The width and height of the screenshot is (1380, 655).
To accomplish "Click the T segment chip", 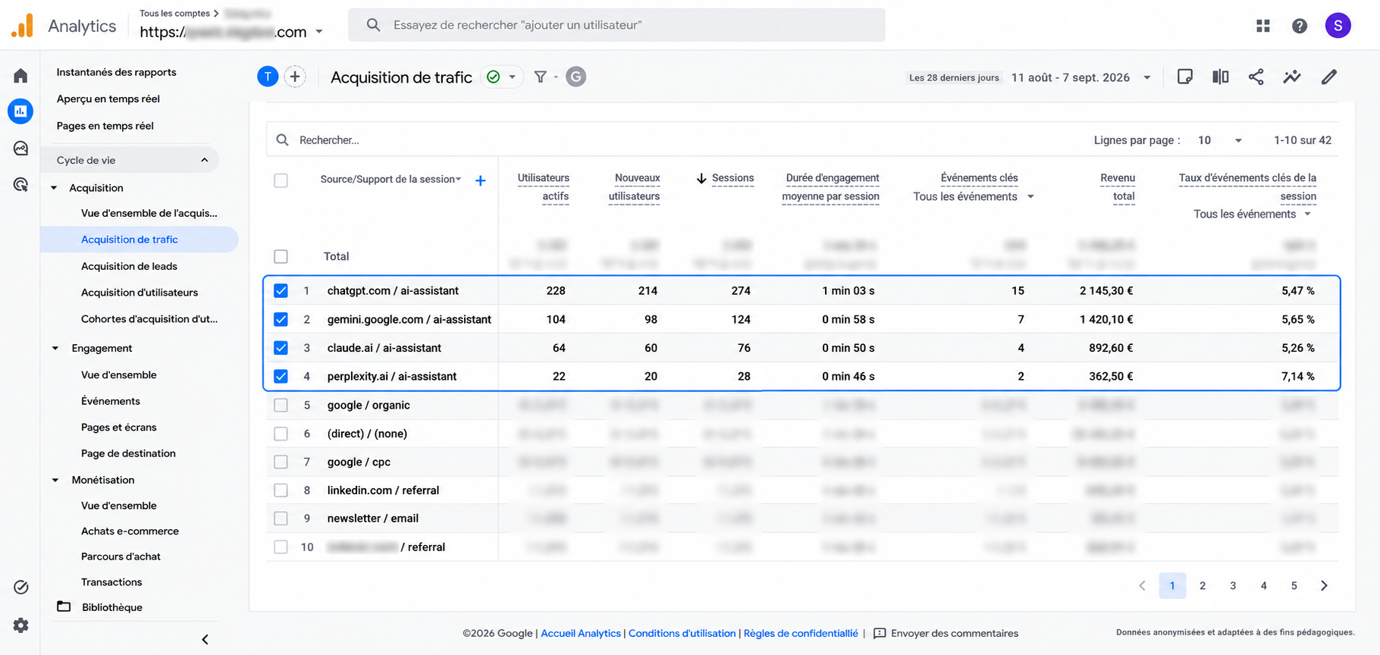I will 268,77.
